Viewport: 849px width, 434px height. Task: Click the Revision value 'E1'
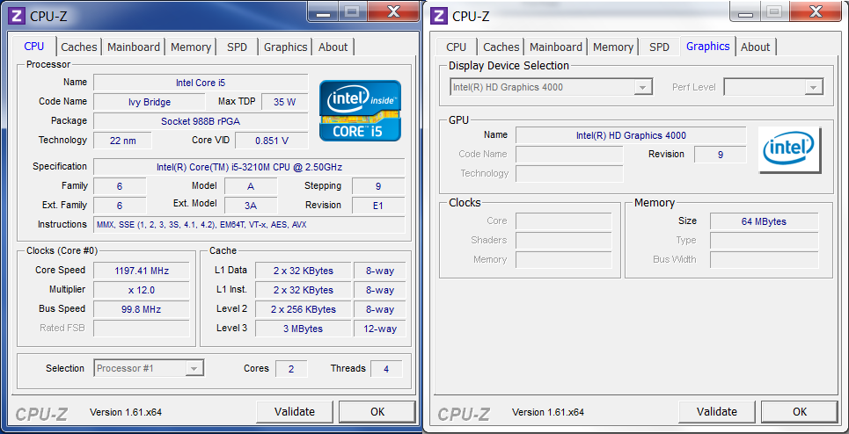pyautogui.click(x=378, y=206)
